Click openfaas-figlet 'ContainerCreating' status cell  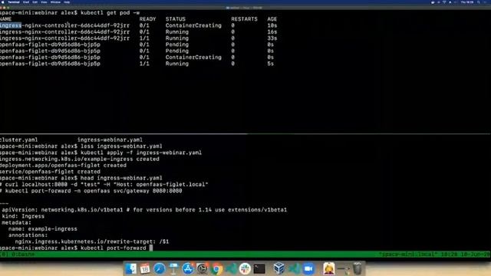click(193, 58)
